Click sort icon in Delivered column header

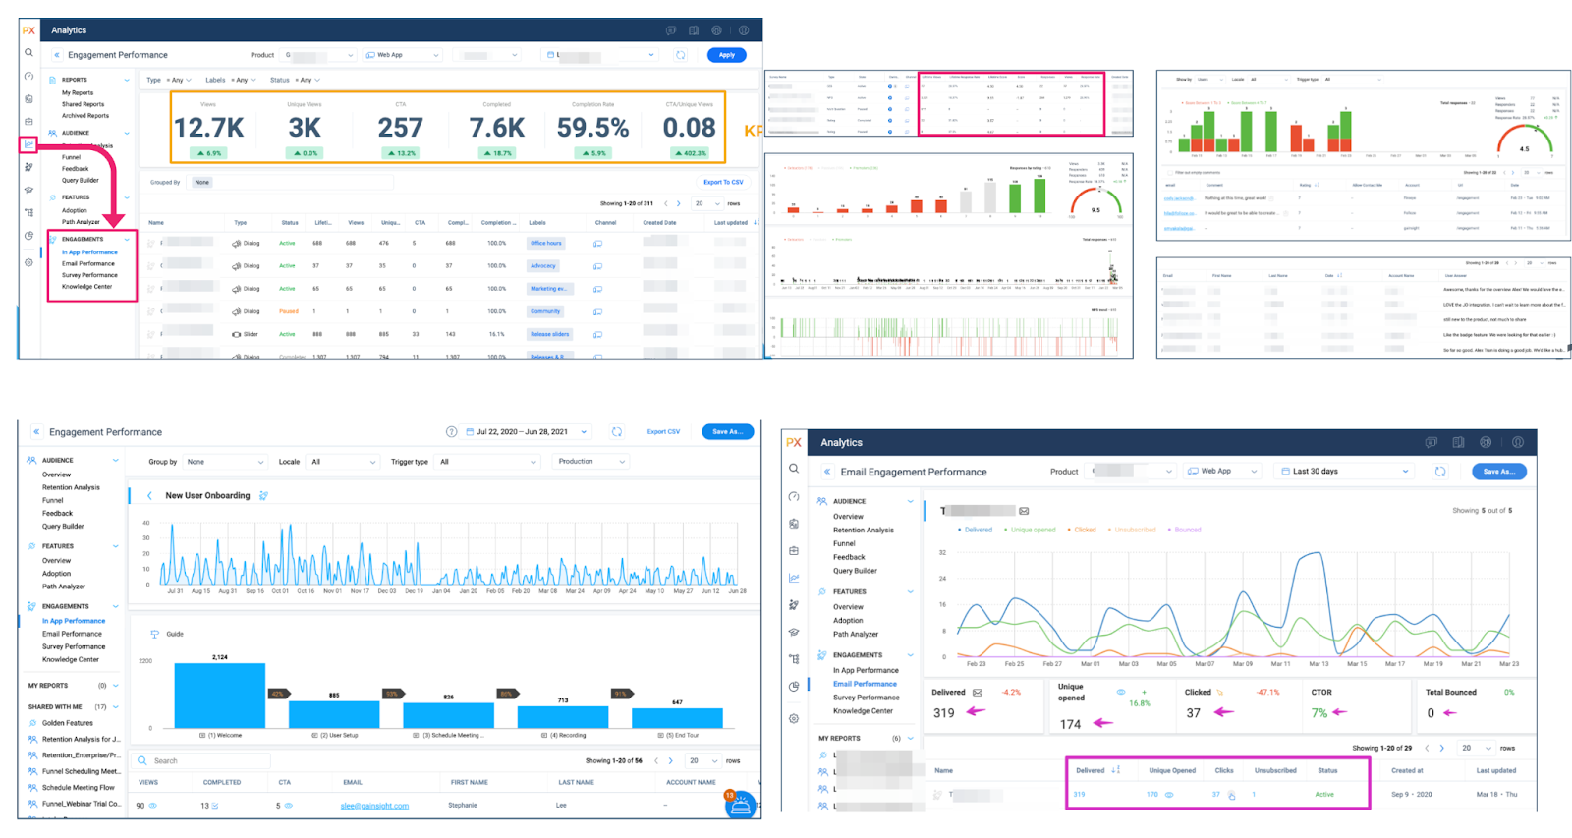[x=1116, y=770]
